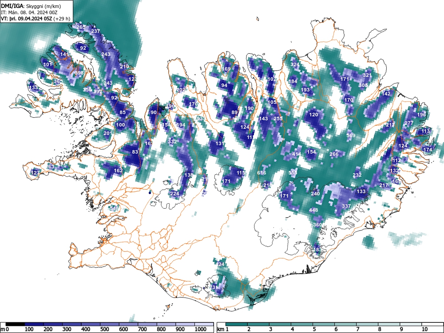Click the visibility value 85
Screen dimensions: 444x333
coord(123,112)
